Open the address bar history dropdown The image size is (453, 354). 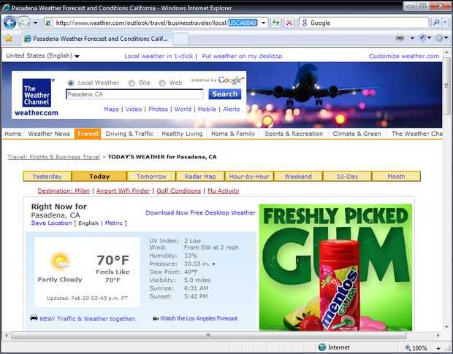click(264, 23)
